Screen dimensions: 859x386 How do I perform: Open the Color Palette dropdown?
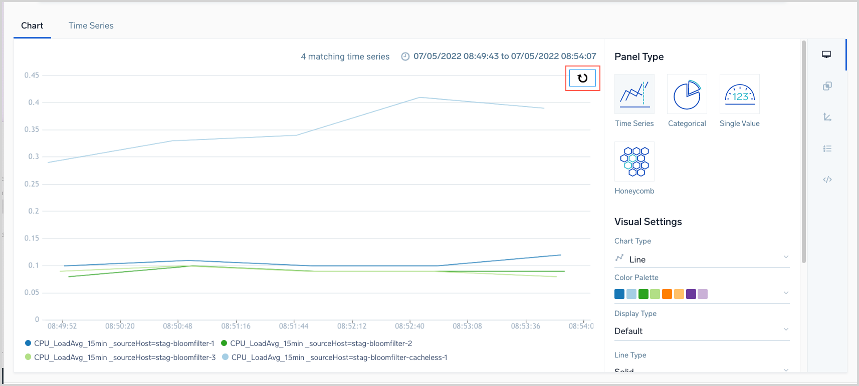(x=702, y=293)
